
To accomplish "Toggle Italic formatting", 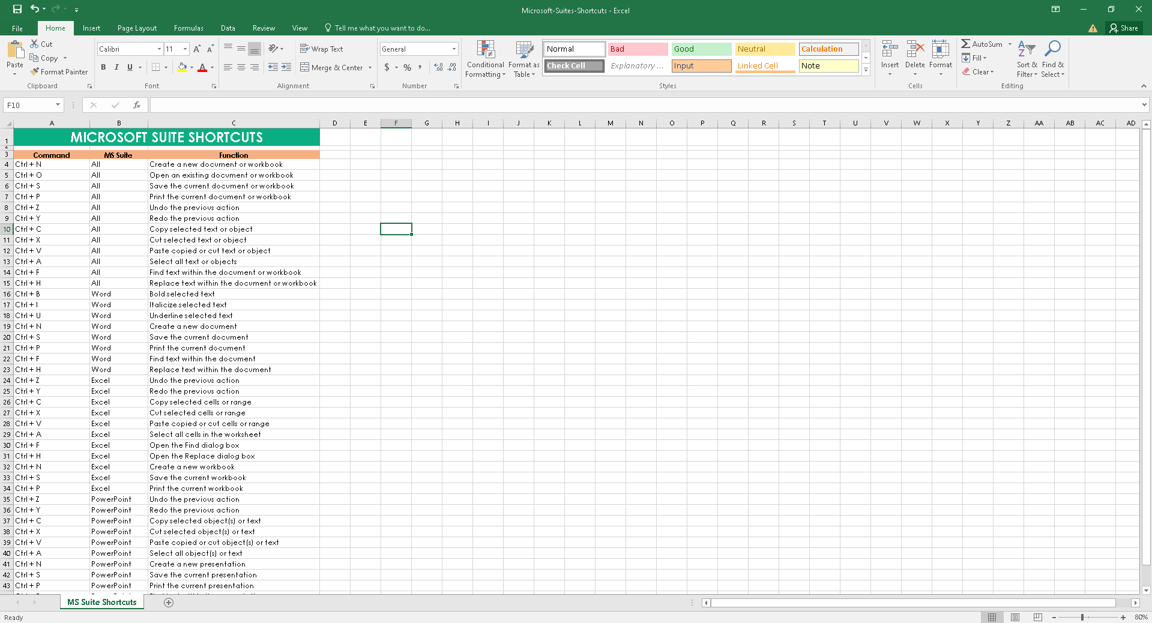I will [x=116, y=67].
